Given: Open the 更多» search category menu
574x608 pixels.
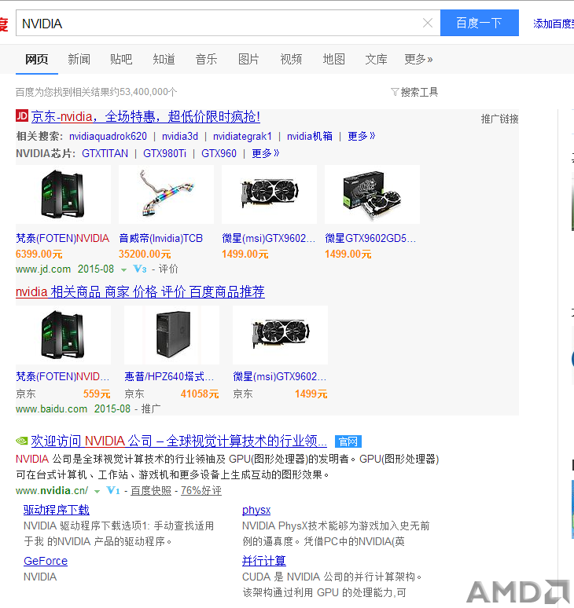Looking at the screenshot, I should [x=418, y=59].
